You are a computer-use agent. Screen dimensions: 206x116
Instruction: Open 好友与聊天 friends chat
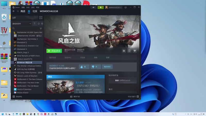[x=133, y=96]
